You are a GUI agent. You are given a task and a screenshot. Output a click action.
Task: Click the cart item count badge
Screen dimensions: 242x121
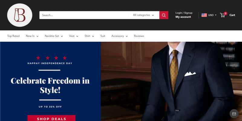pyautogui.click(x=225, y=13)
